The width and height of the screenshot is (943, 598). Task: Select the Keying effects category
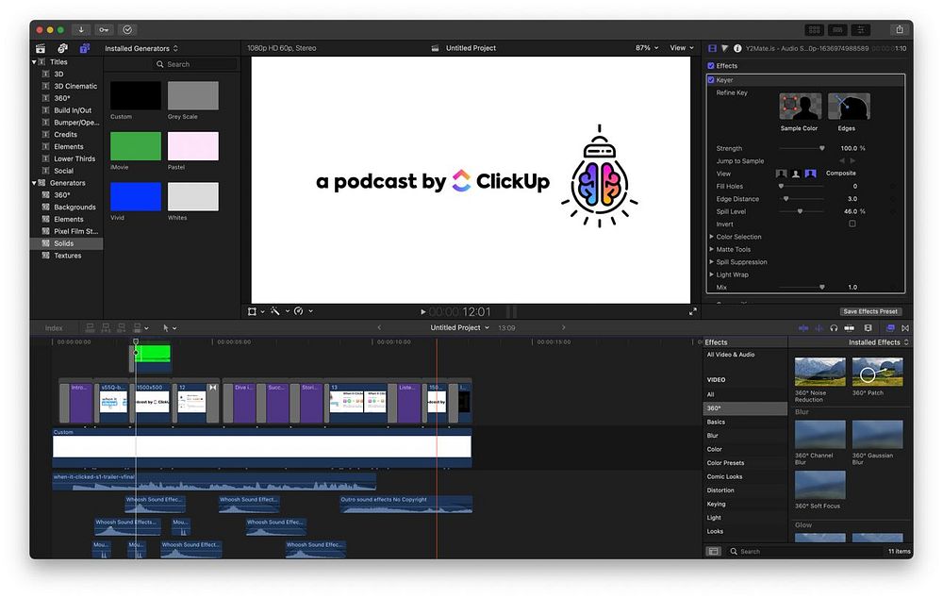click(x=717, y=504)
